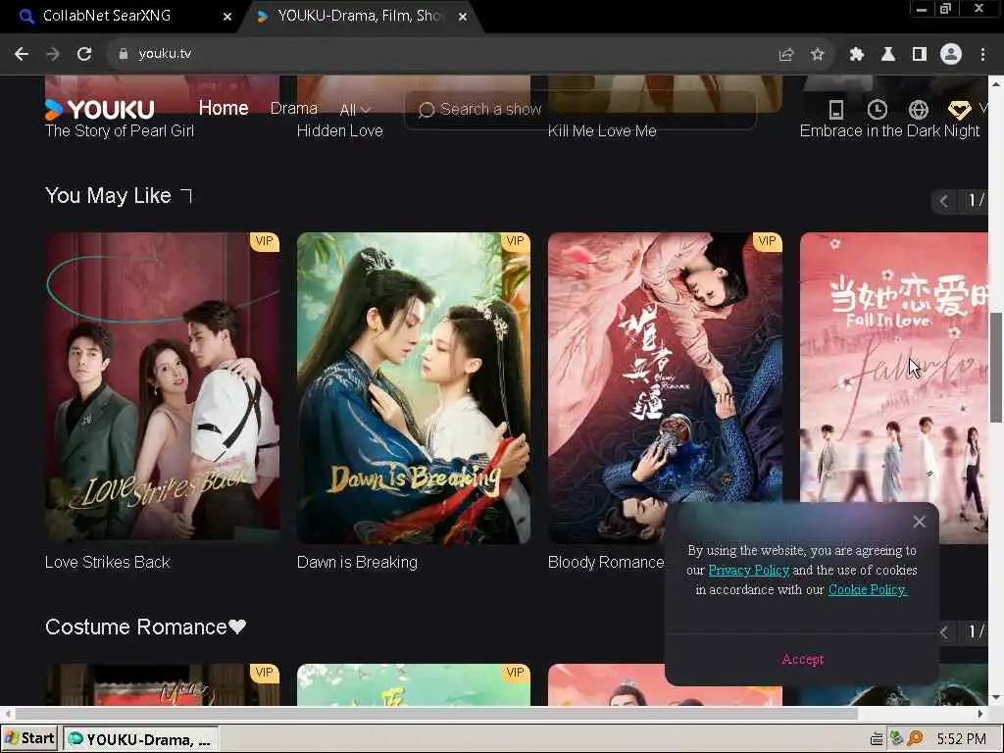Click the 5:52 PM clock
The image size is (1004, 753).
pyautogui.click(x=962, y=739)
